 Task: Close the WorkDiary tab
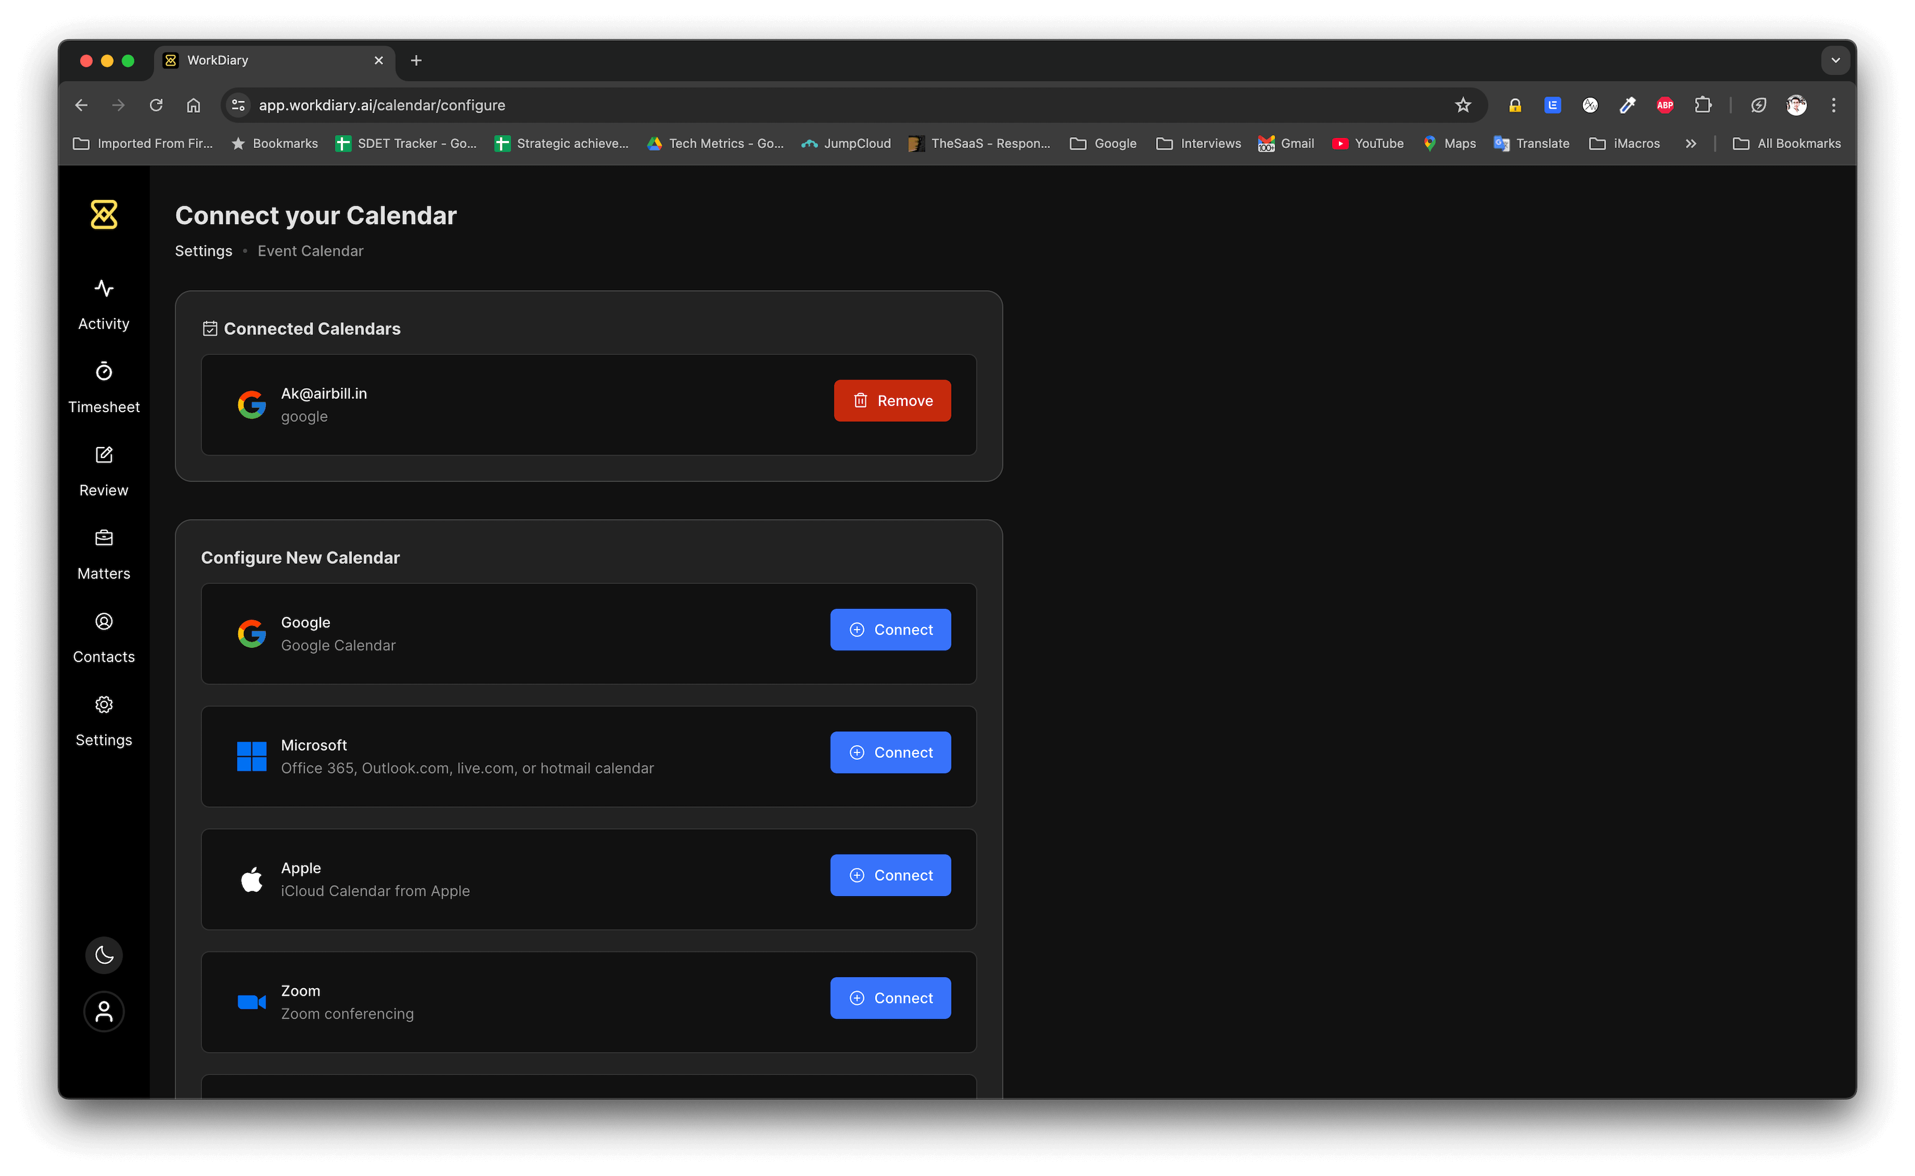(379, 60)
